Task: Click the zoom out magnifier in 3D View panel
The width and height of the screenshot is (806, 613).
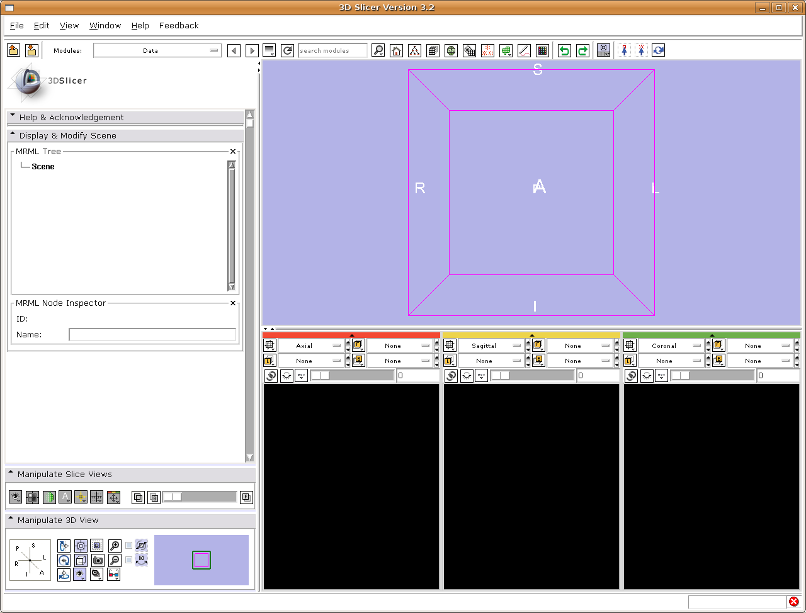Action: [x=115, y=560]
